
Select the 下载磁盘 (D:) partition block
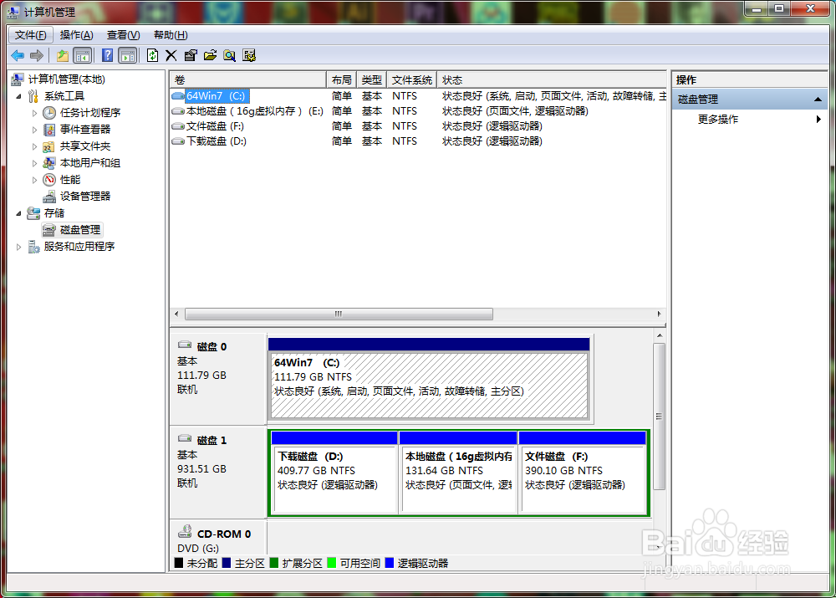334,472
